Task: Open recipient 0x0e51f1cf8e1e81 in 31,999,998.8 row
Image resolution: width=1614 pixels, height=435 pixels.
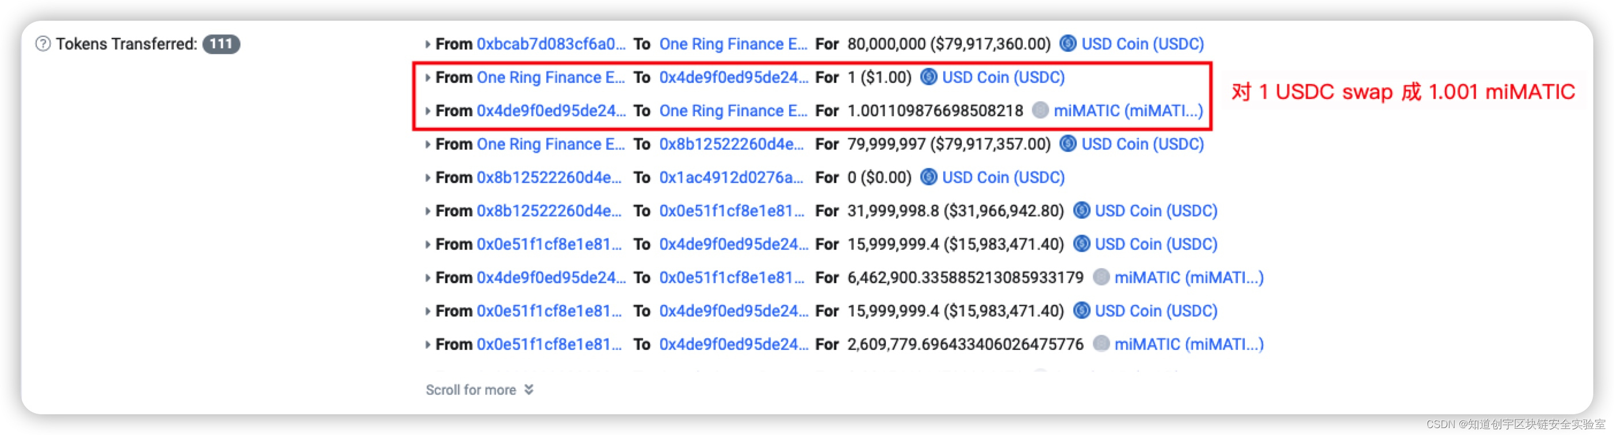Action: 731,211
